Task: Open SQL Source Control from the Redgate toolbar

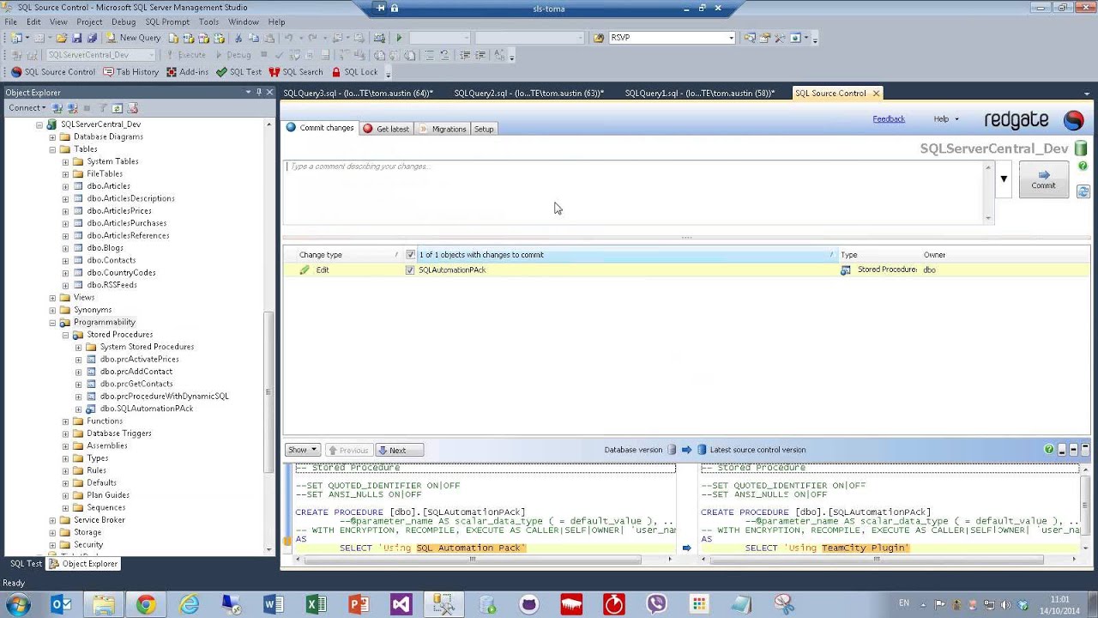Action: click(x=52, y=72)
